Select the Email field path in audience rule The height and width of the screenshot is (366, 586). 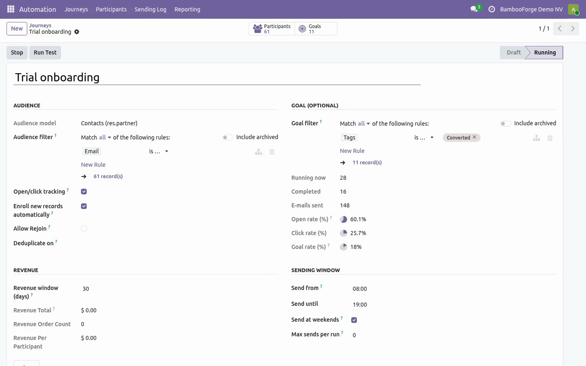[92, 151]
